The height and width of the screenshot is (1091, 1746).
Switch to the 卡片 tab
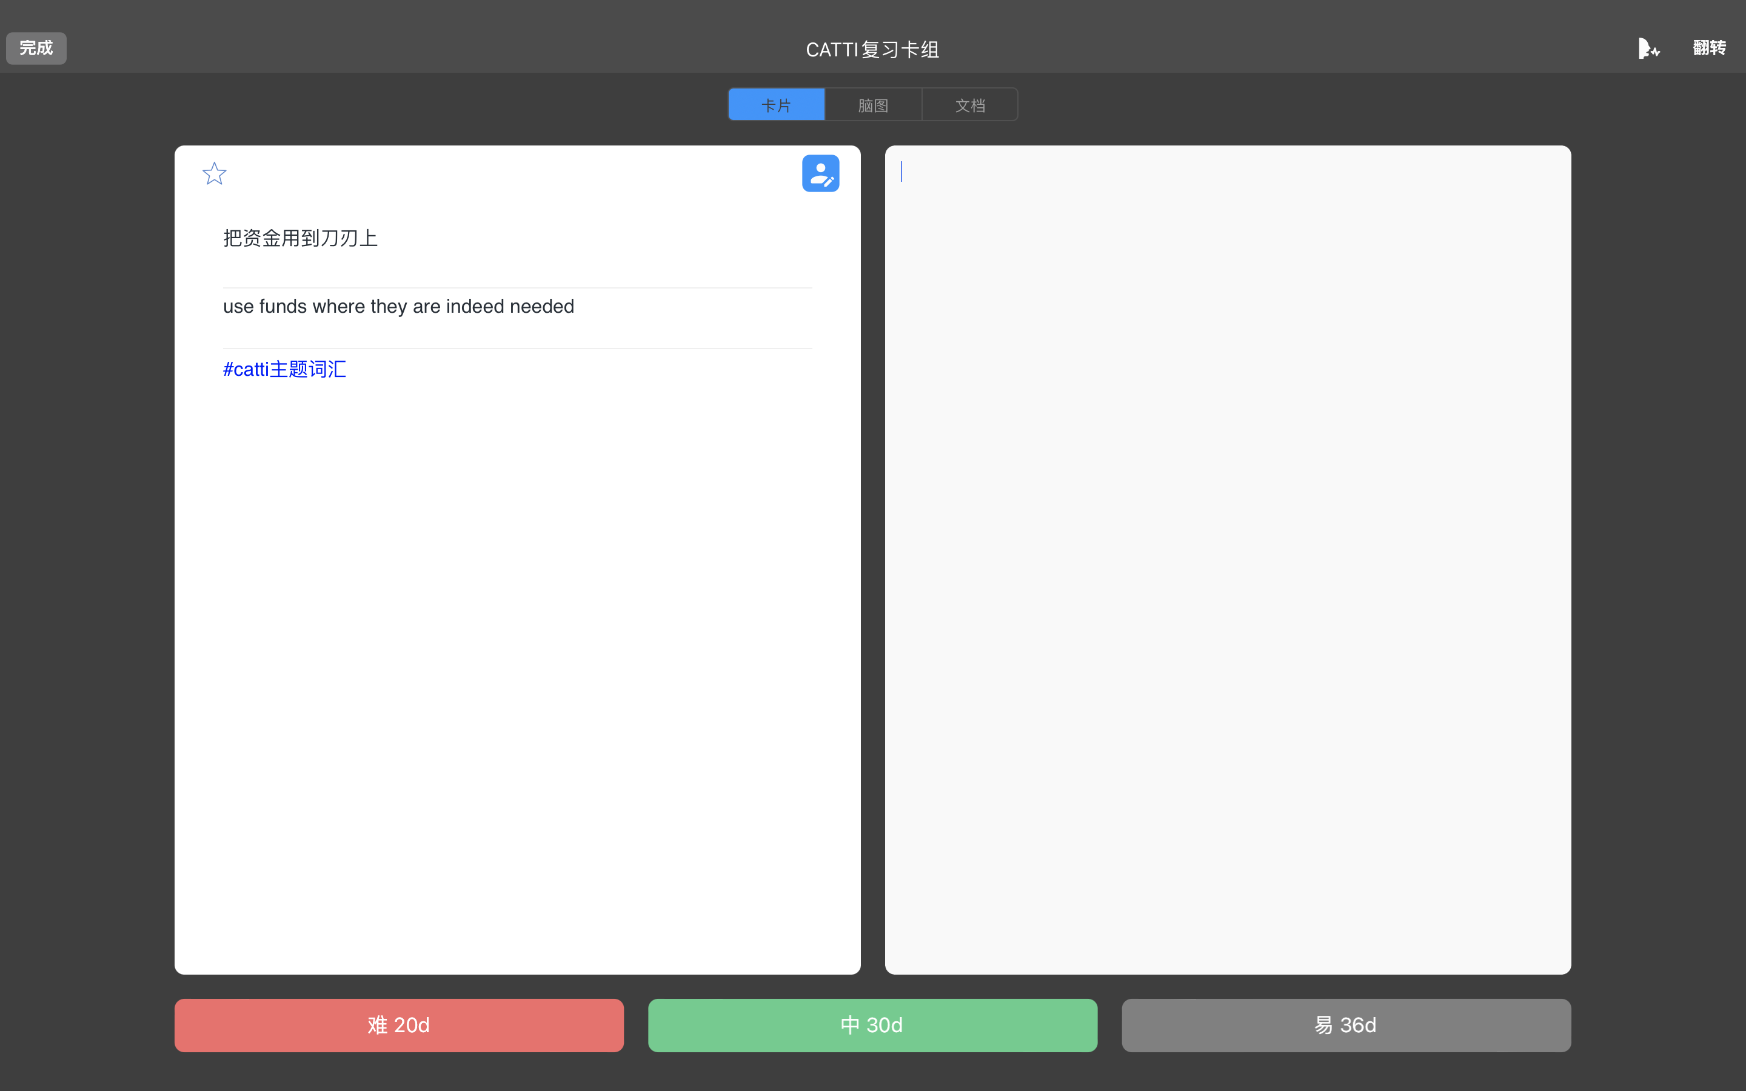pyautogui.click(x=777, y=105)
